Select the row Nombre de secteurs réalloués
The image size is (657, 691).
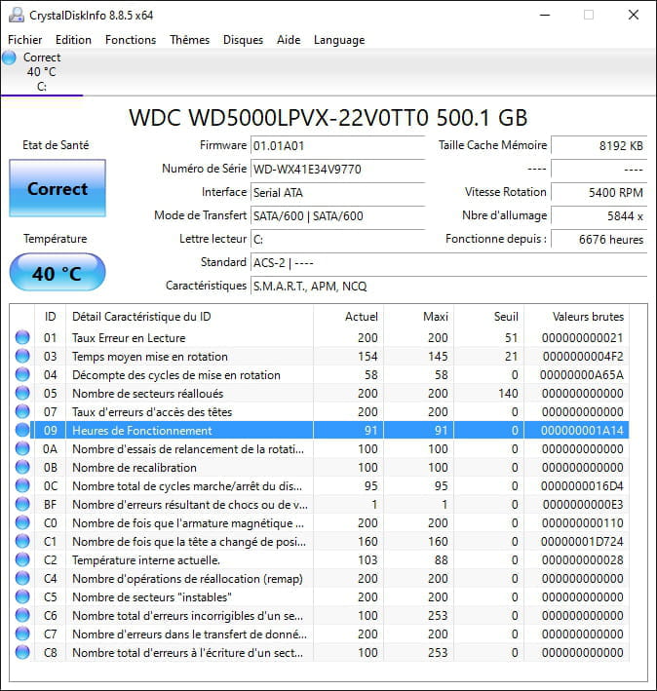click(320, 393)
